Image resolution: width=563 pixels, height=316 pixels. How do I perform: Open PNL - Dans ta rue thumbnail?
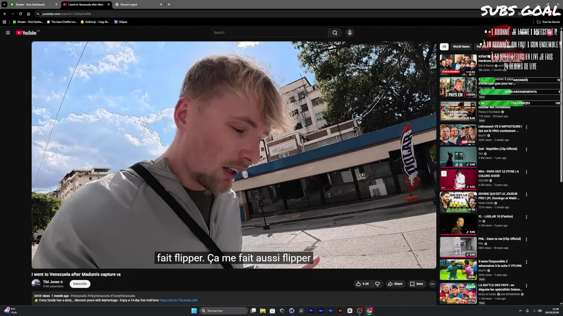pos(458,247)
